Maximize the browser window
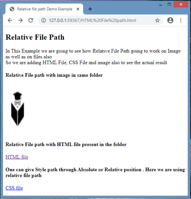 pyautogui.click(x=169, y=5)
